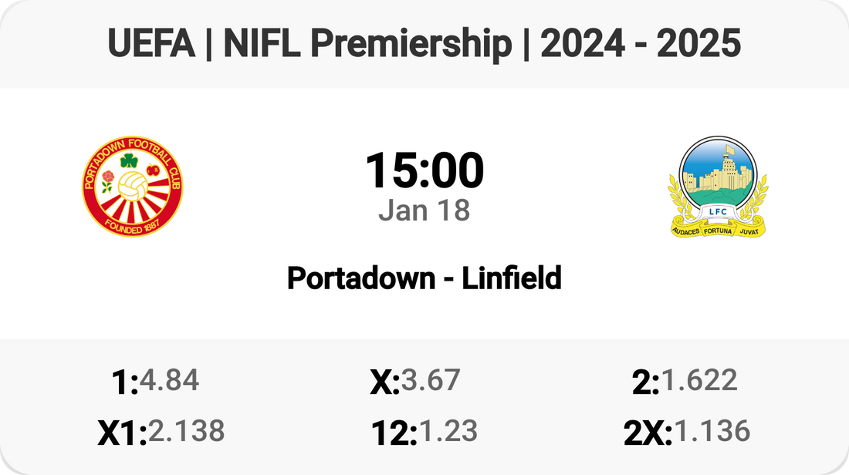Click the "2:" away win label

click(x=645, y=382)
